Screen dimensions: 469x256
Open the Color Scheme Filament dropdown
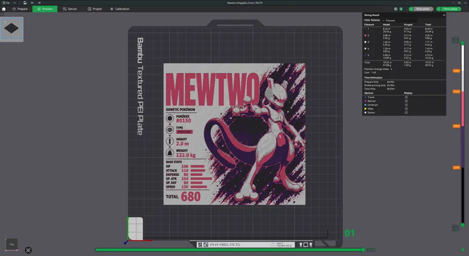pos(399,20)
